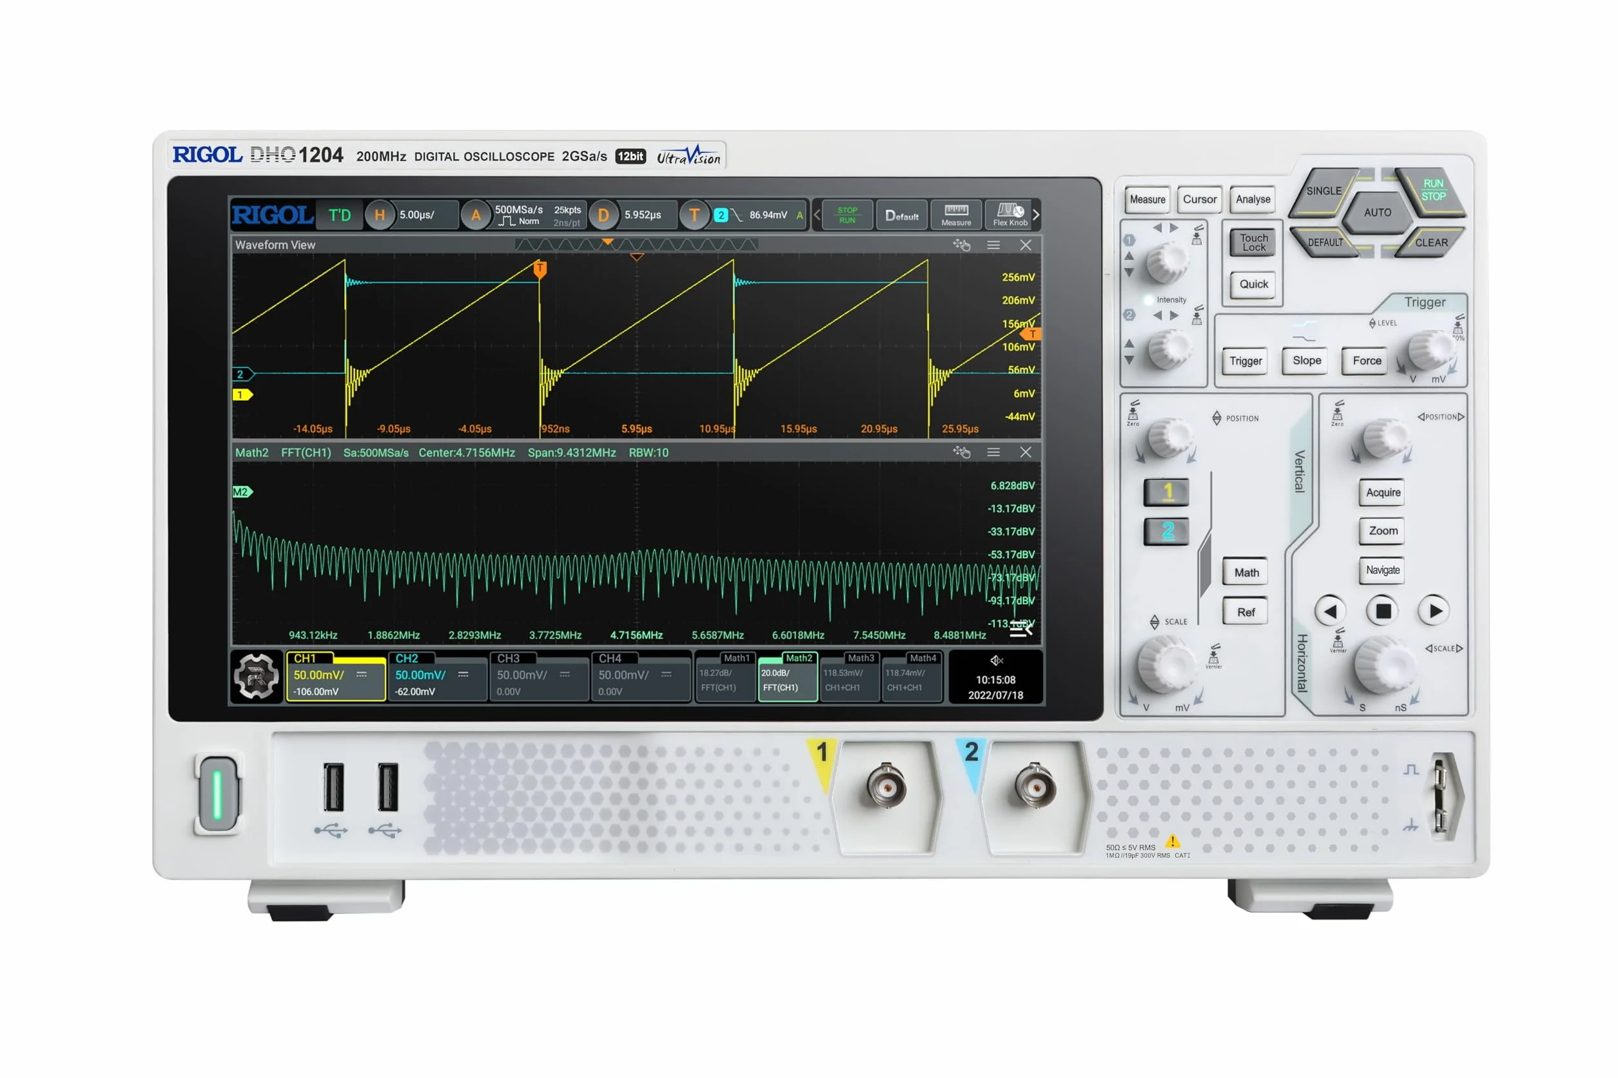
Task: Push the Navigate button
Action: pyautogui.click(x=1382, y=570)
